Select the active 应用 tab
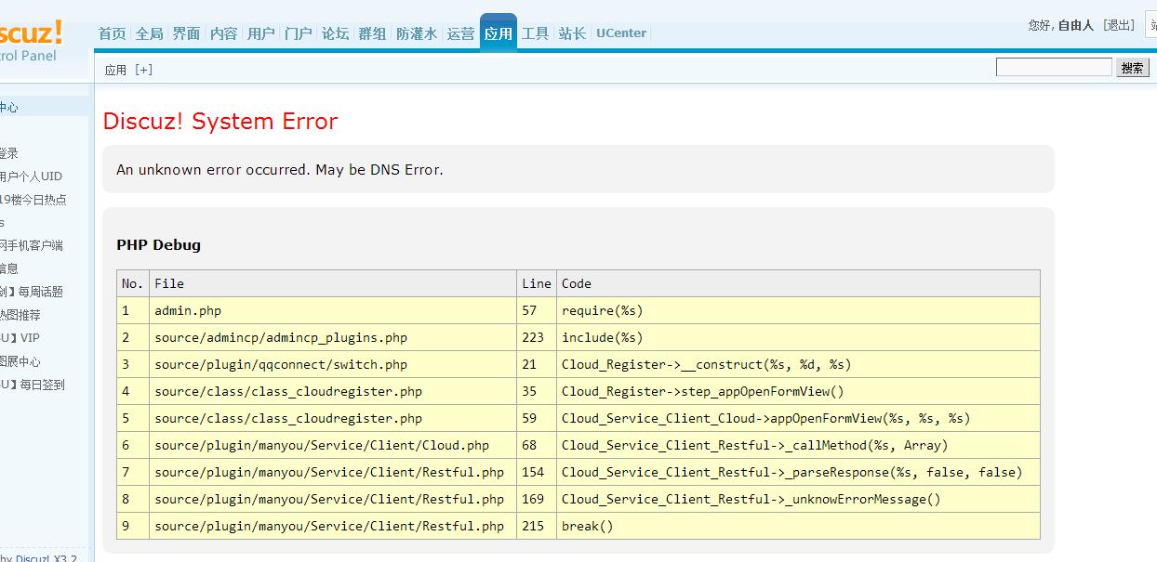Screen dimensions: 1157x562 498,33
